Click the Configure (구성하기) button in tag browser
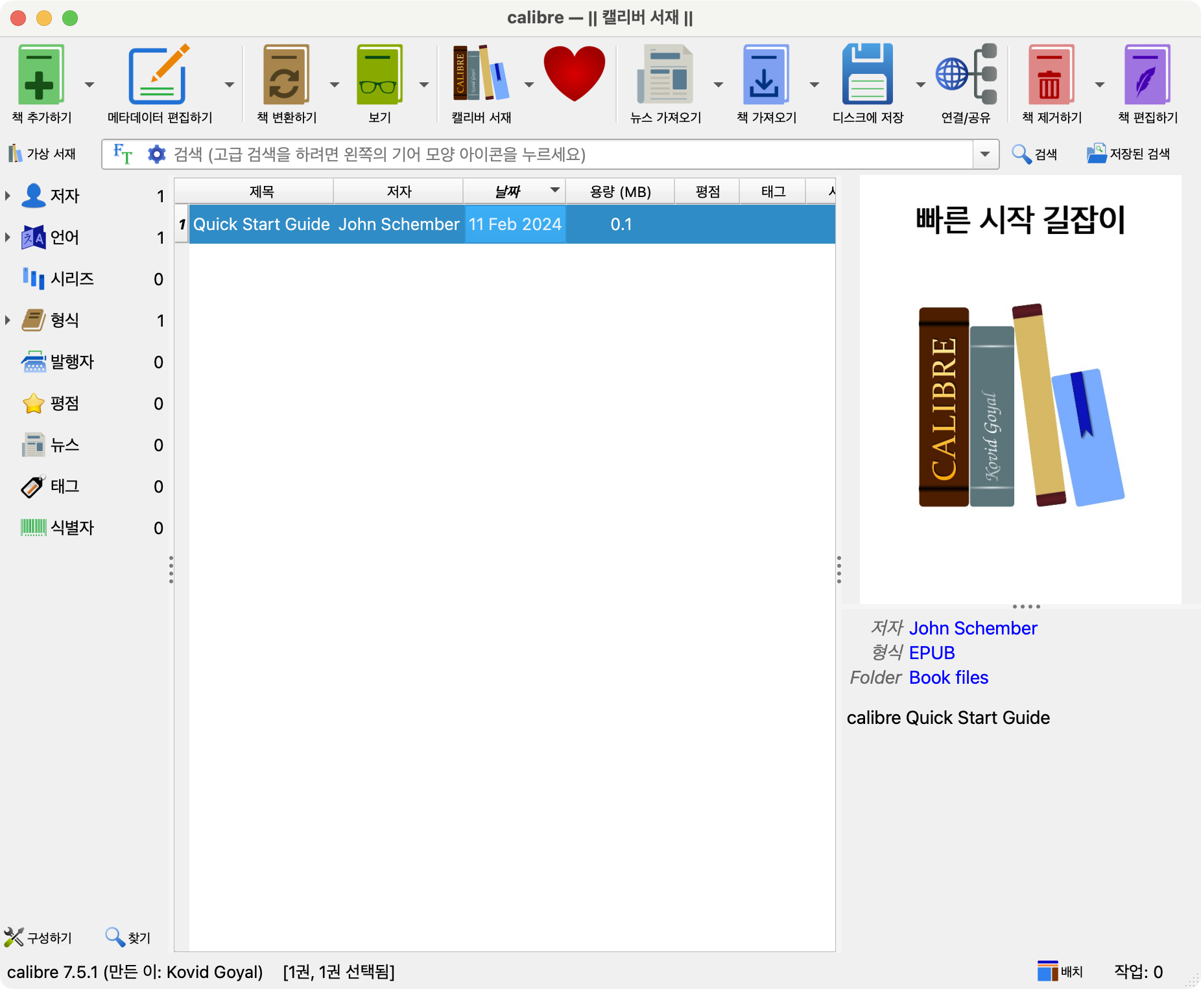This screenshot has width=1201, height=989. click(x=38, y=937)
